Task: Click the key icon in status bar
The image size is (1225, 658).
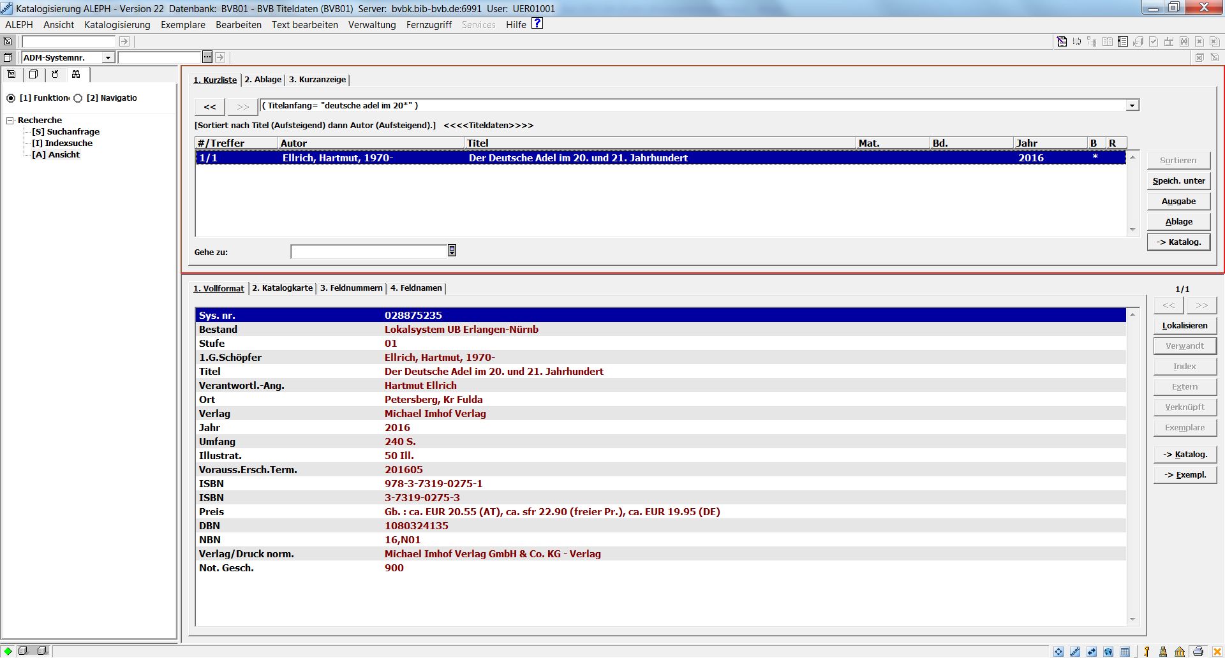Action: point(1147,651)
